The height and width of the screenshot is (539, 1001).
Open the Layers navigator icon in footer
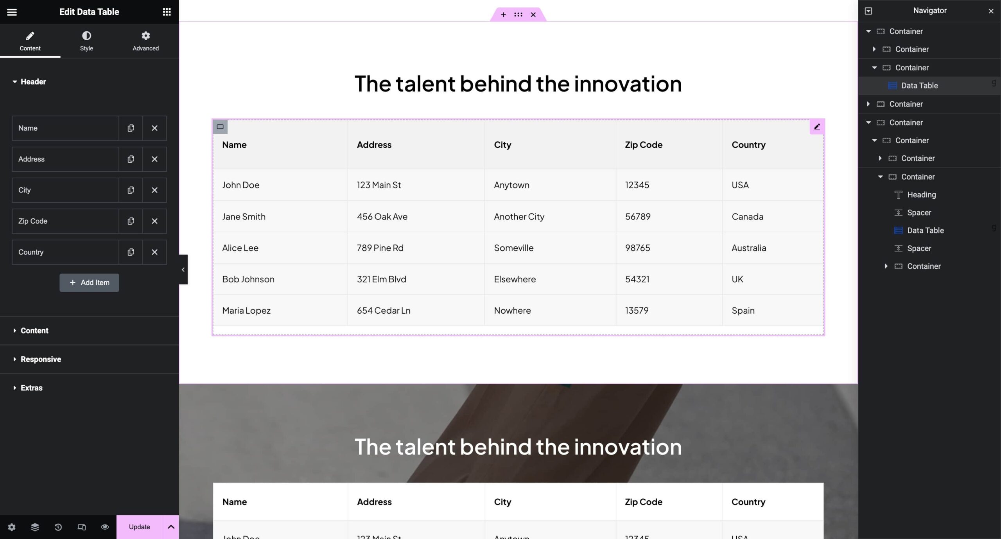click(35, 527)
